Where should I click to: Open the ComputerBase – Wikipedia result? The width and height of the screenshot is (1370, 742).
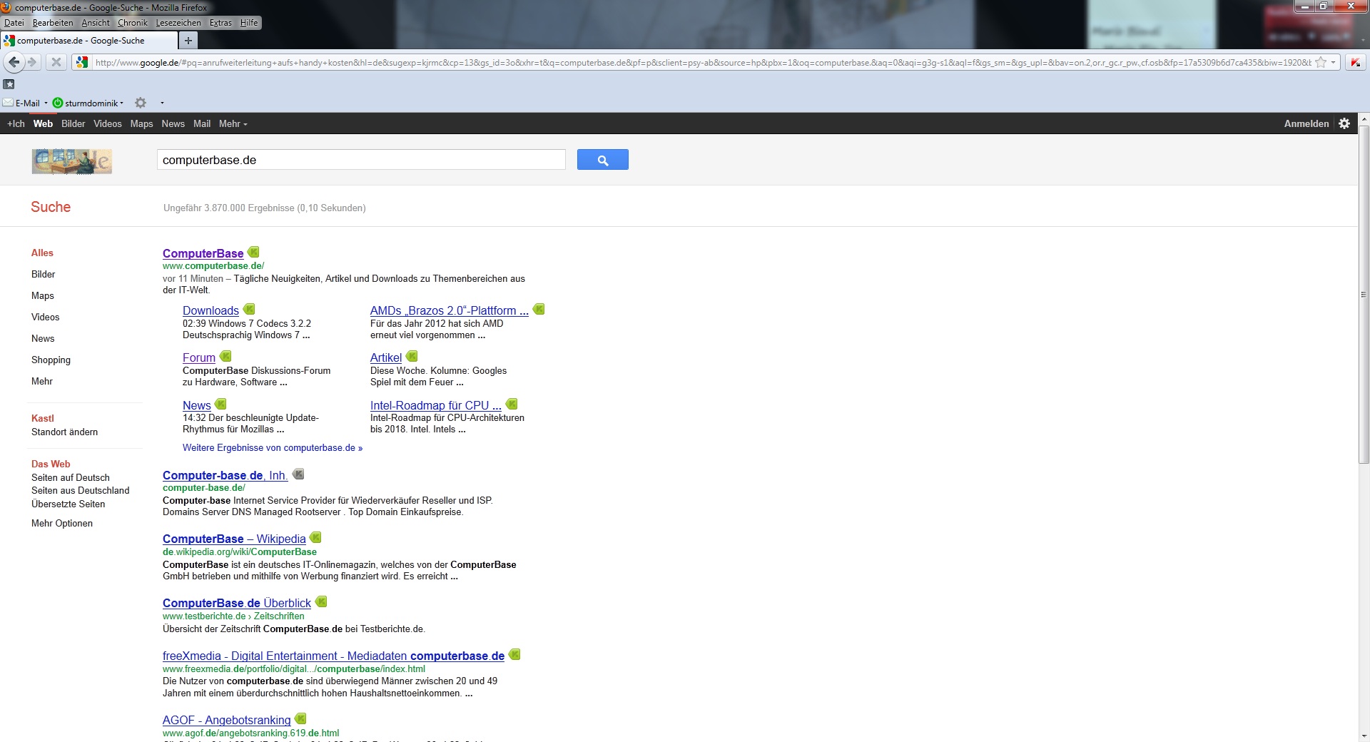tap(234, 539)
